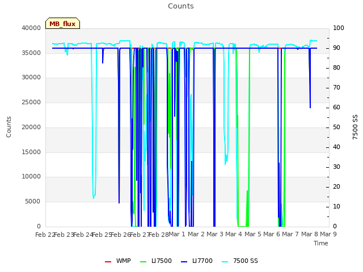Click the Mar 9 date tick label
The height and width of the screenshot is (272, 363).
coord(328,235)
